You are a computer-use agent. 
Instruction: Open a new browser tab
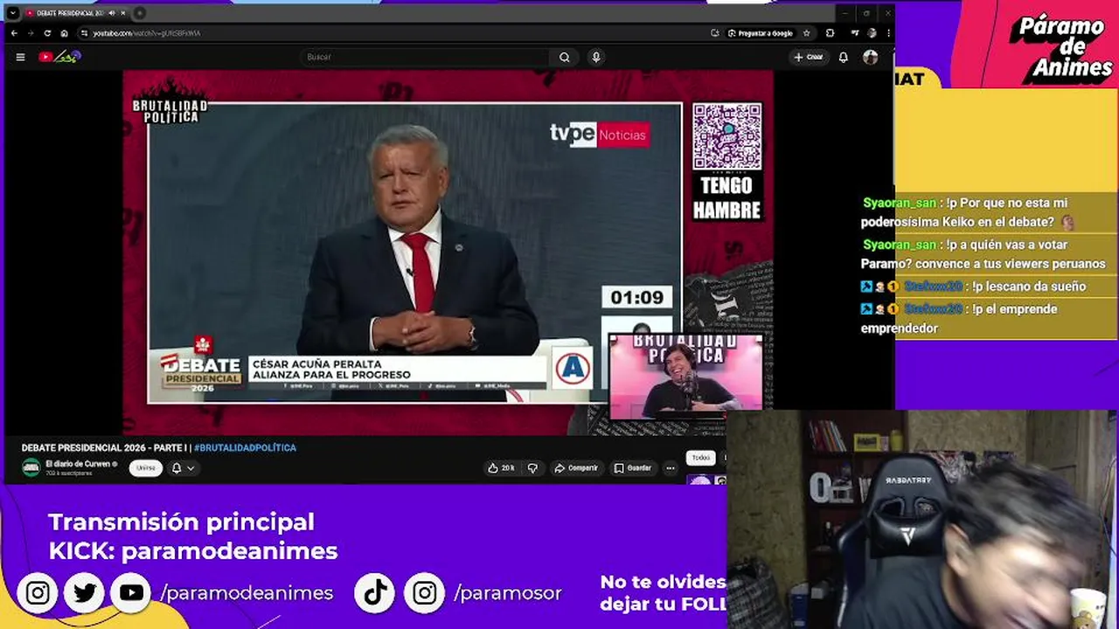(140, 13)
